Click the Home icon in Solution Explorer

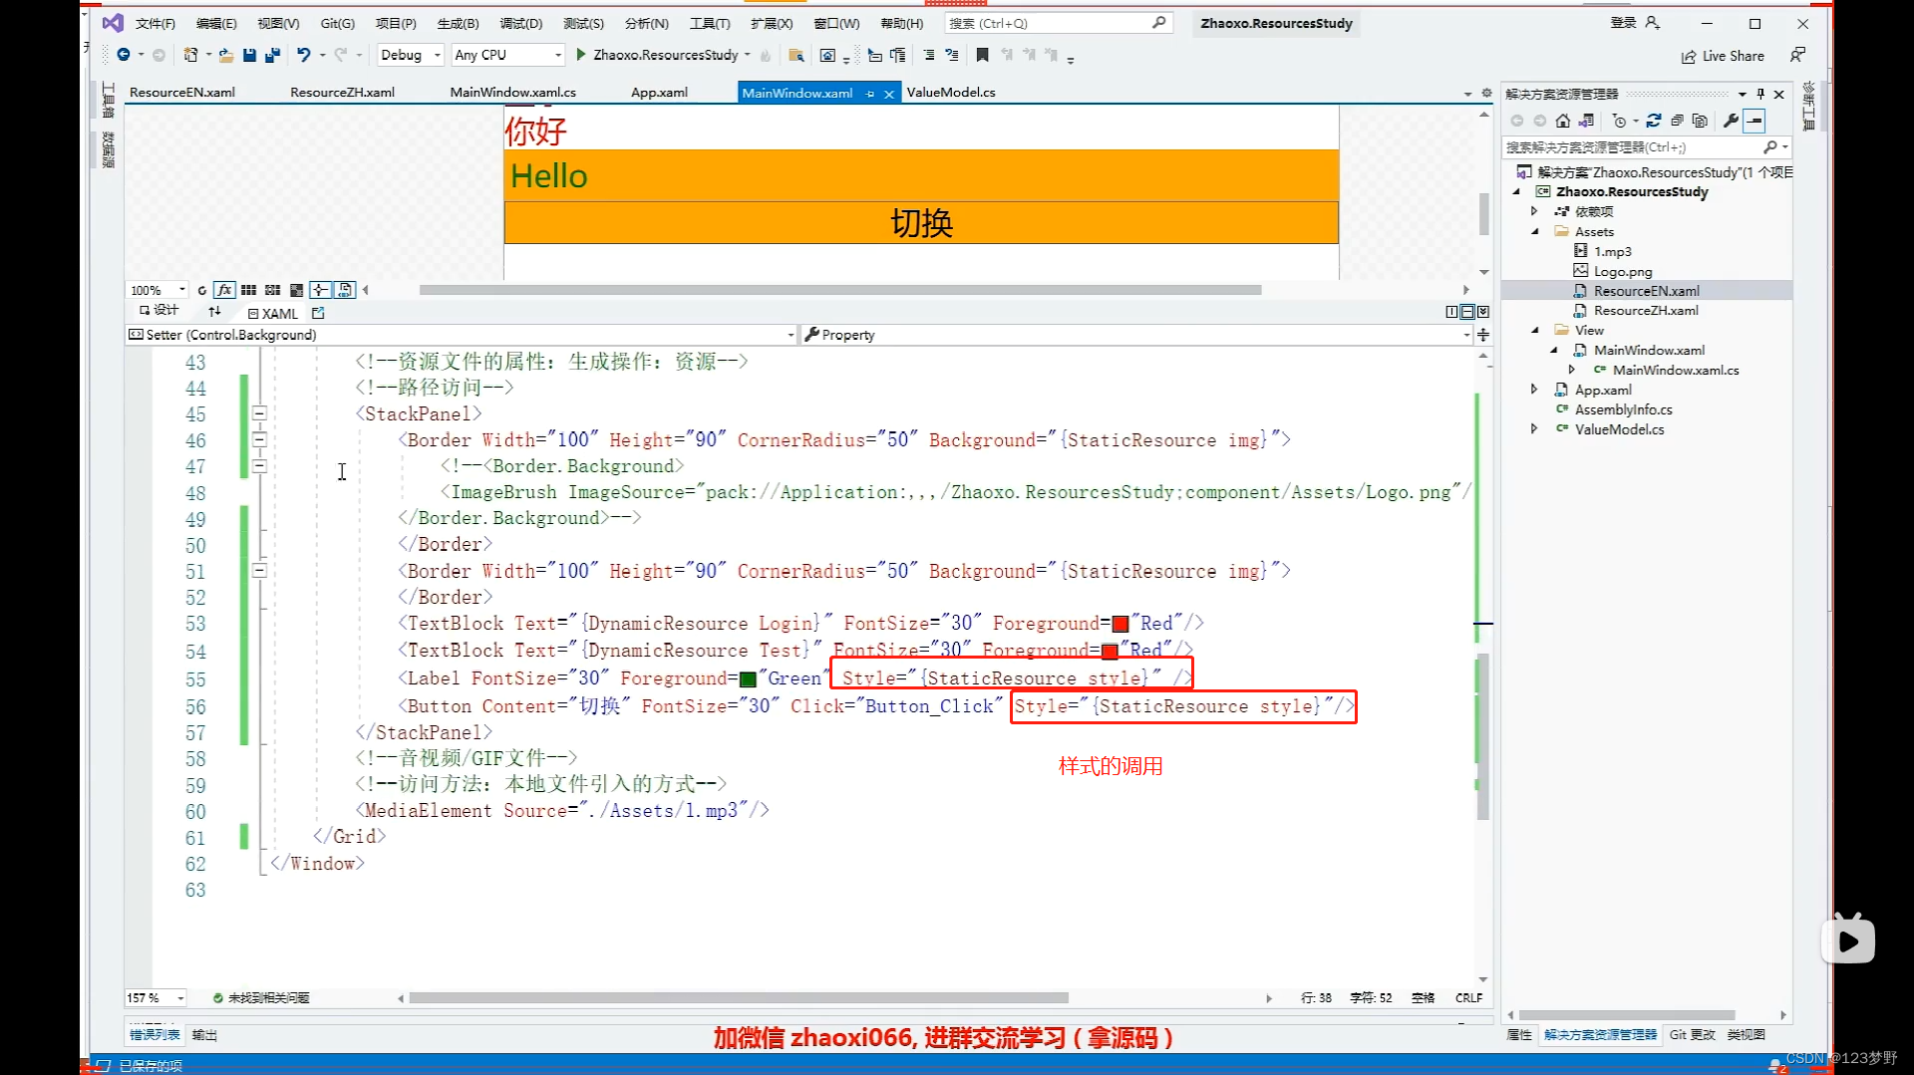click(x=1562, y=121)
